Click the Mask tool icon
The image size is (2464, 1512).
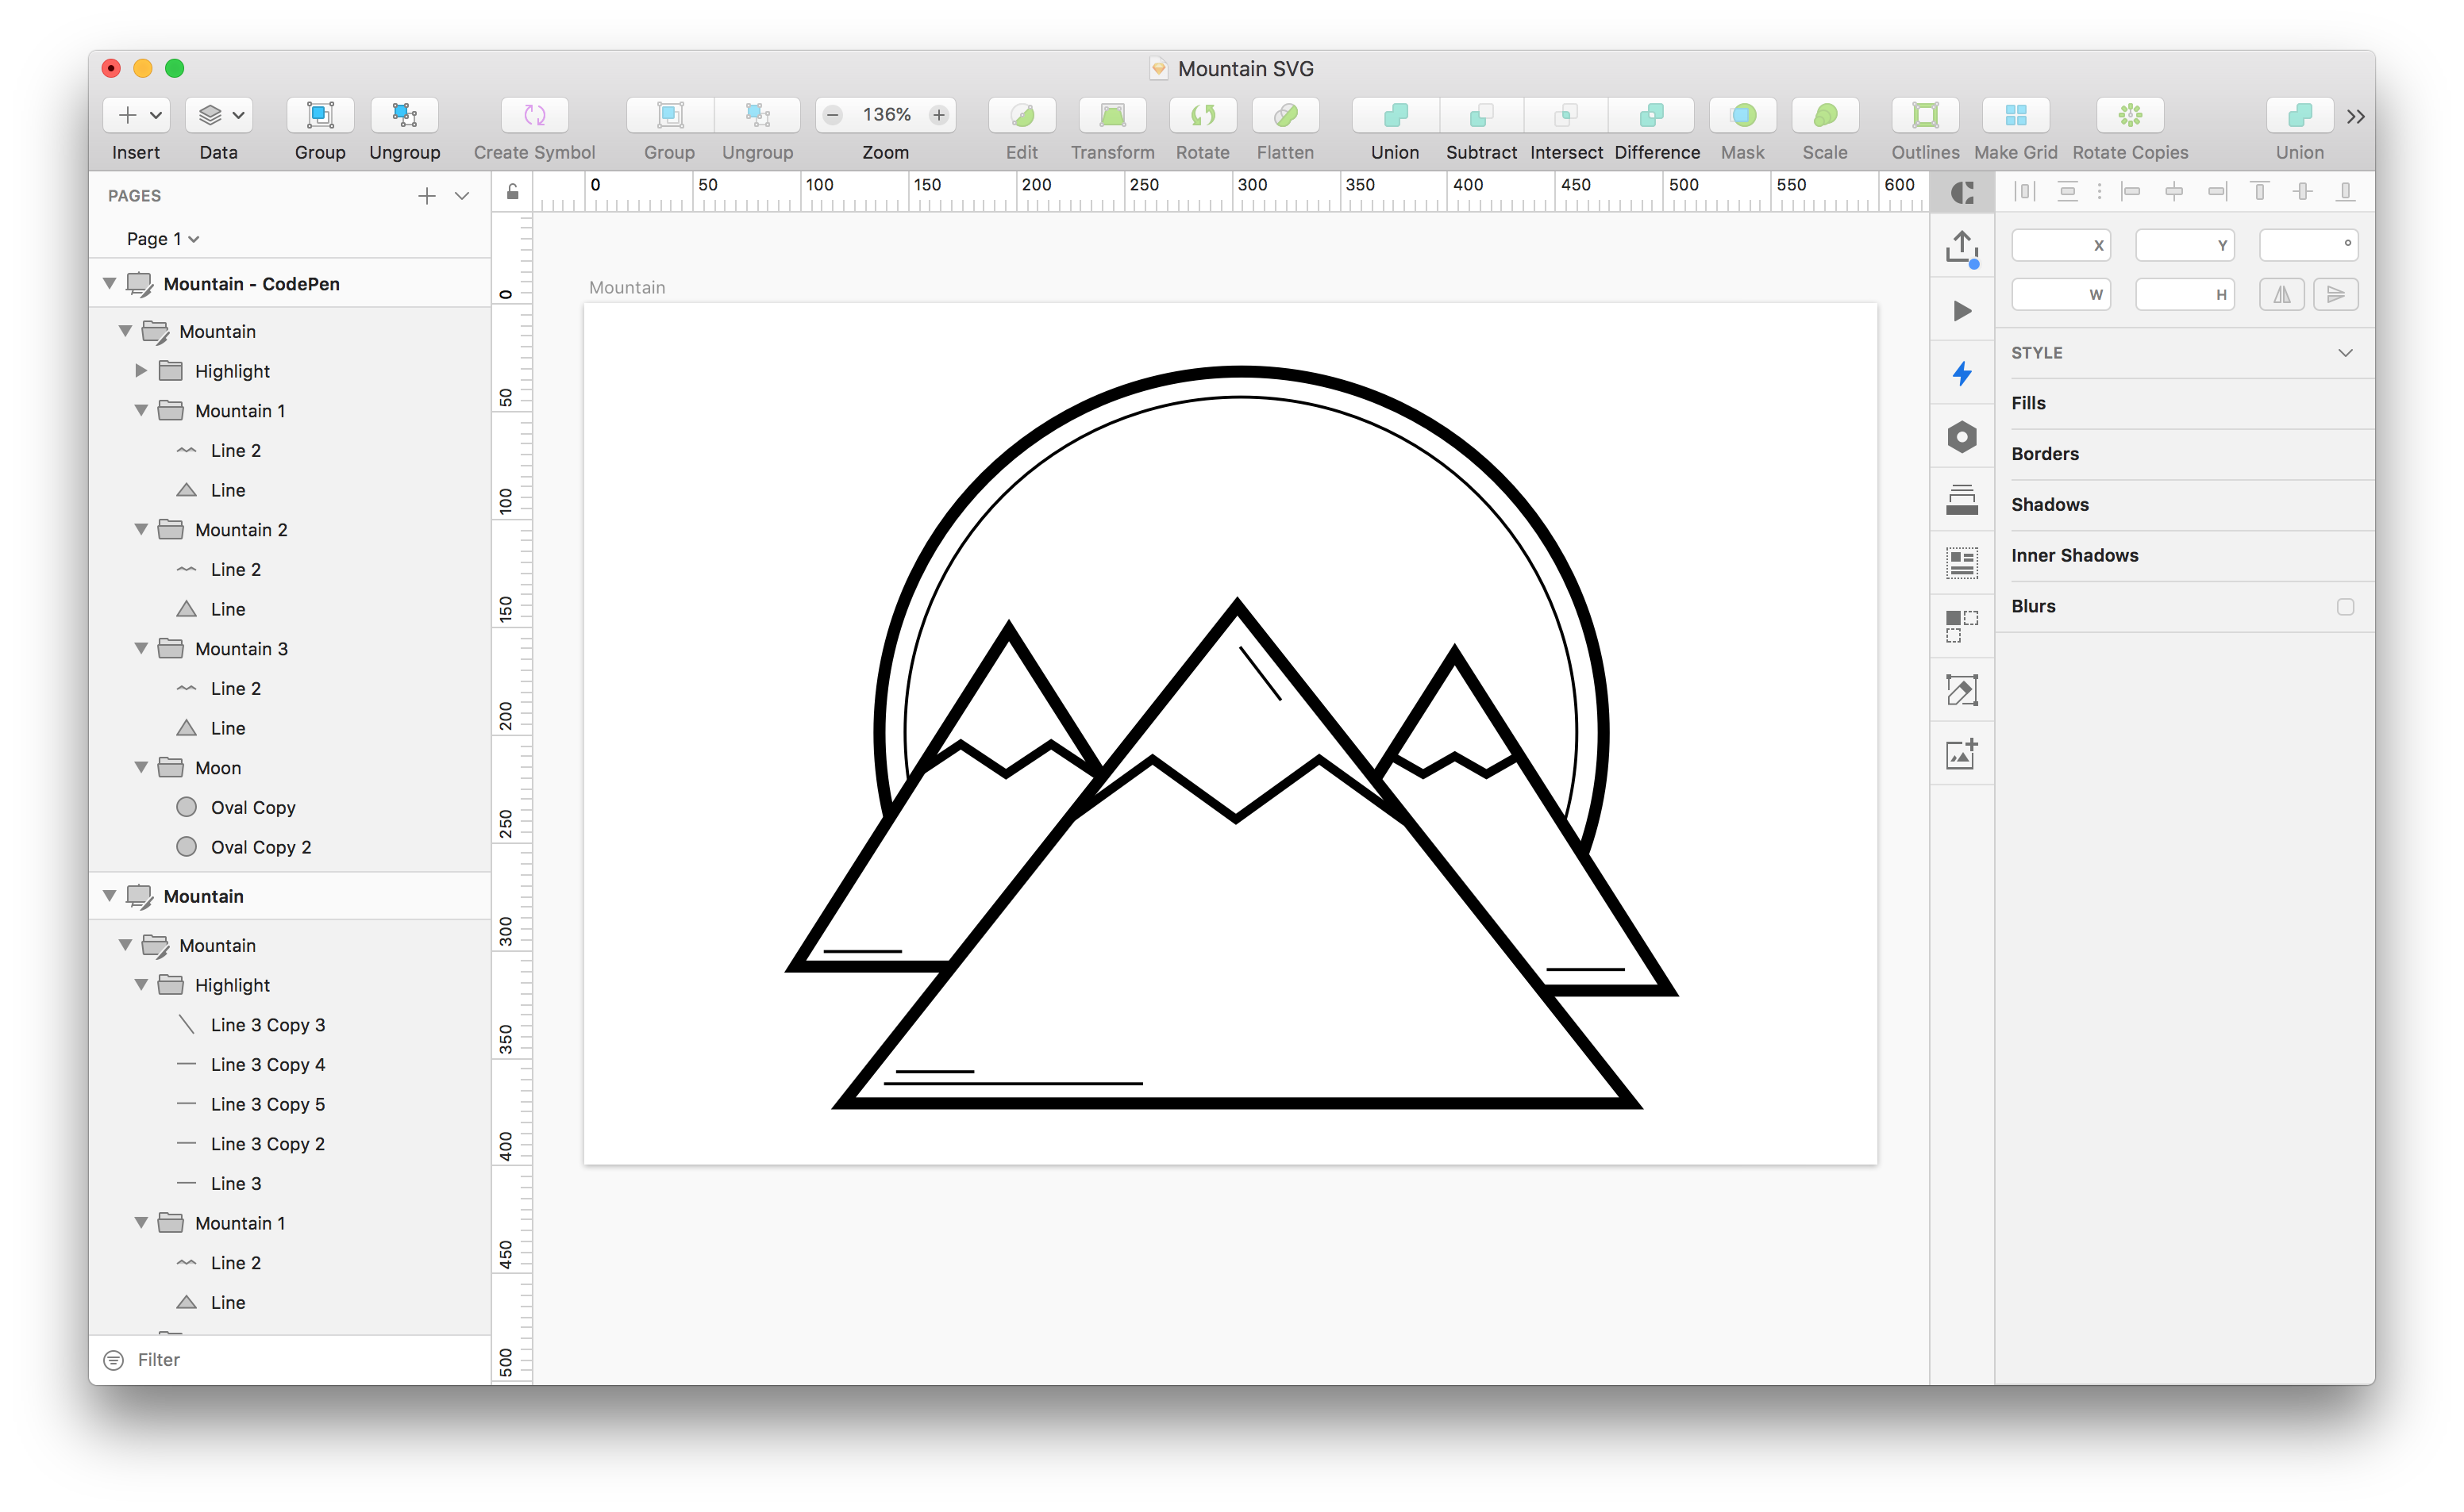[1742, 115]
